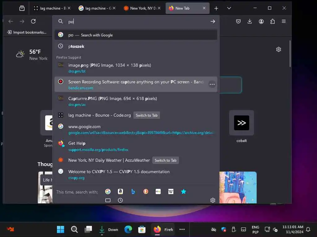This screenshot has width=317, height=237.
Task: Select the New Tab tab
Action: pos(187,8)
